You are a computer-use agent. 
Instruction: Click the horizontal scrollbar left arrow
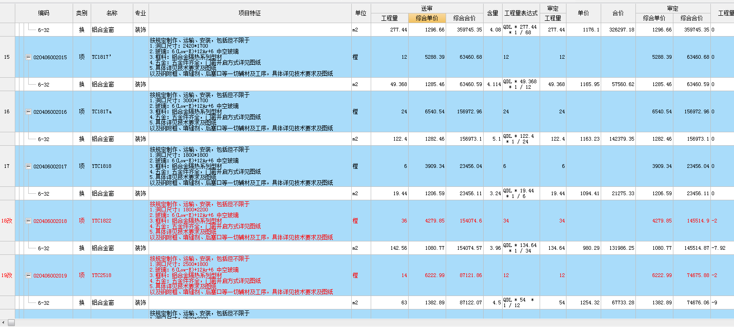tap(3, 322)
